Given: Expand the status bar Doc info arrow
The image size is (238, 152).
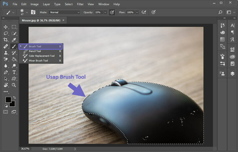Looking at the screenshot, I should [75, 149].
